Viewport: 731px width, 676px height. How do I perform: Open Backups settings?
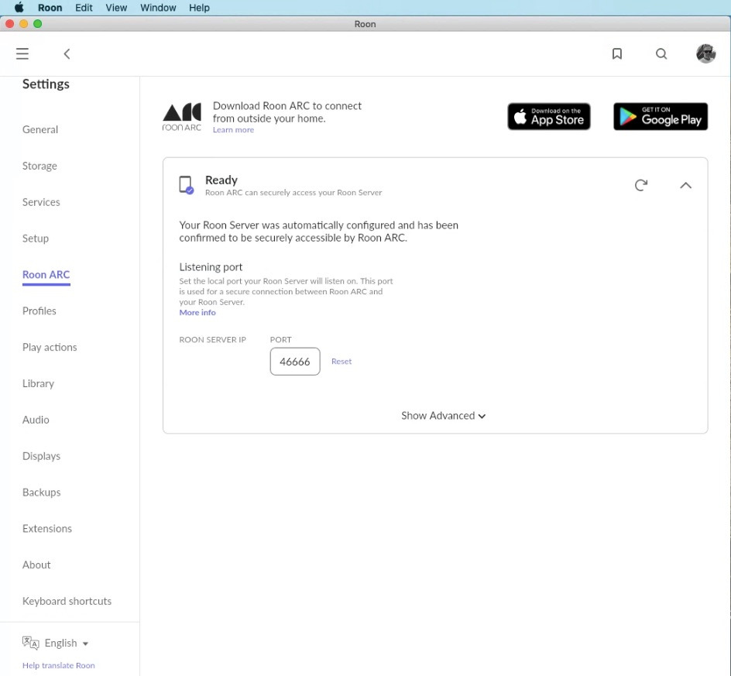point(42,492)
